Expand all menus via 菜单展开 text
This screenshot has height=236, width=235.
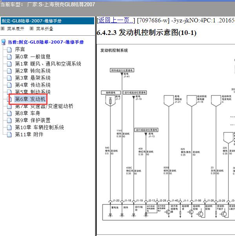16,29
